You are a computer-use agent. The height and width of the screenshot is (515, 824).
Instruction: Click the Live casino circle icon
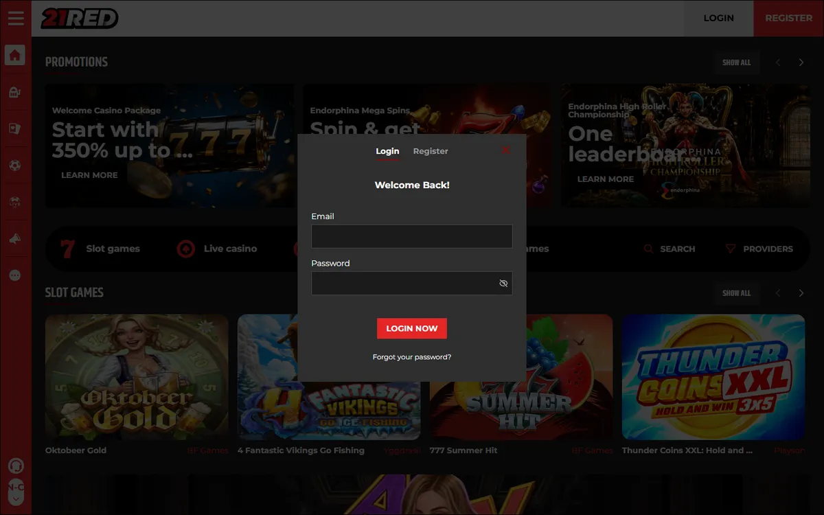[x=185, y=249]
